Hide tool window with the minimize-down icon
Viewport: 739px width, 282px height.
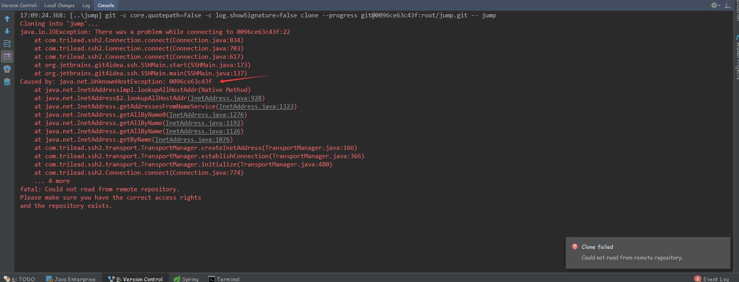coord(727,5)
